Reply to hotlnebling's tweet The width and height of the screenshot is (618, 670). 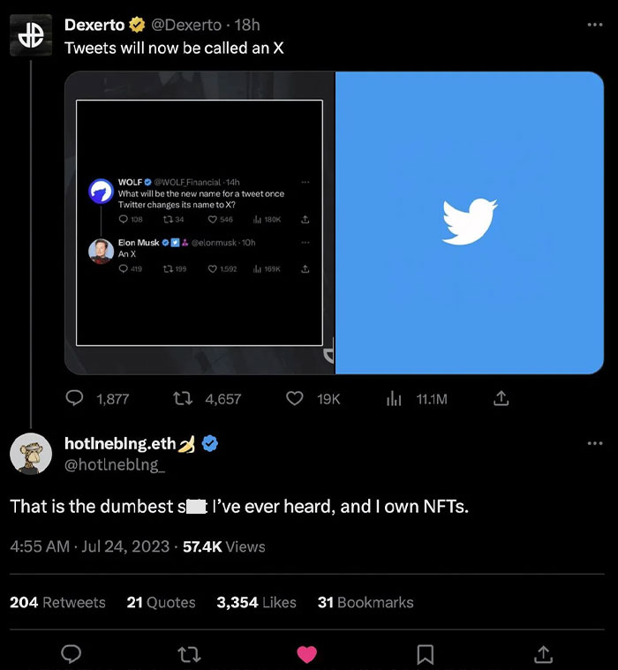point(72,653)
